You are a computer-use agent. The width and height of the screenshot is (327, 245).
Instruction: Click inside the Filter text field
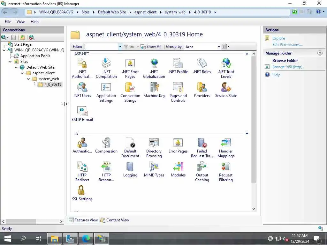[x=101, y=47]
